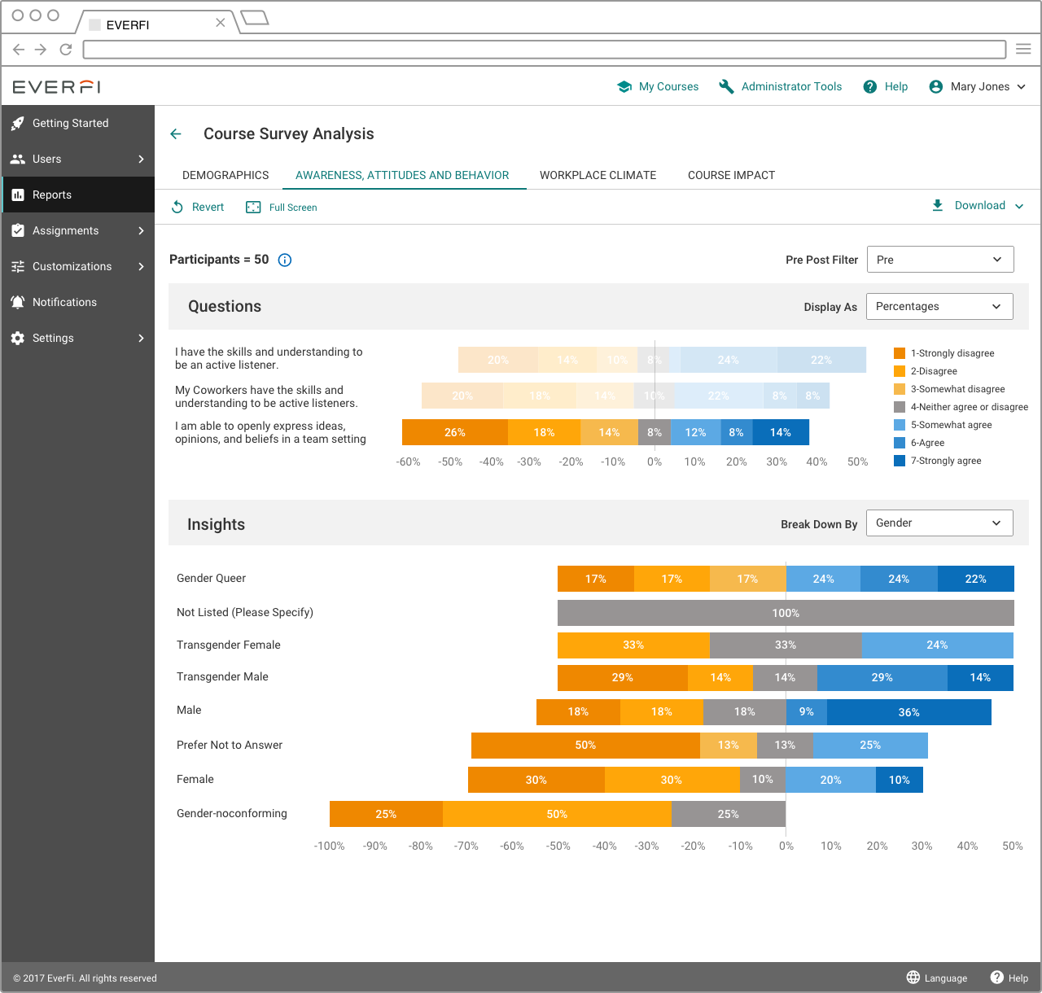1042x993 pixels.
Task: Click the Administrator Tools wrench icon
Action: point(726,86)
